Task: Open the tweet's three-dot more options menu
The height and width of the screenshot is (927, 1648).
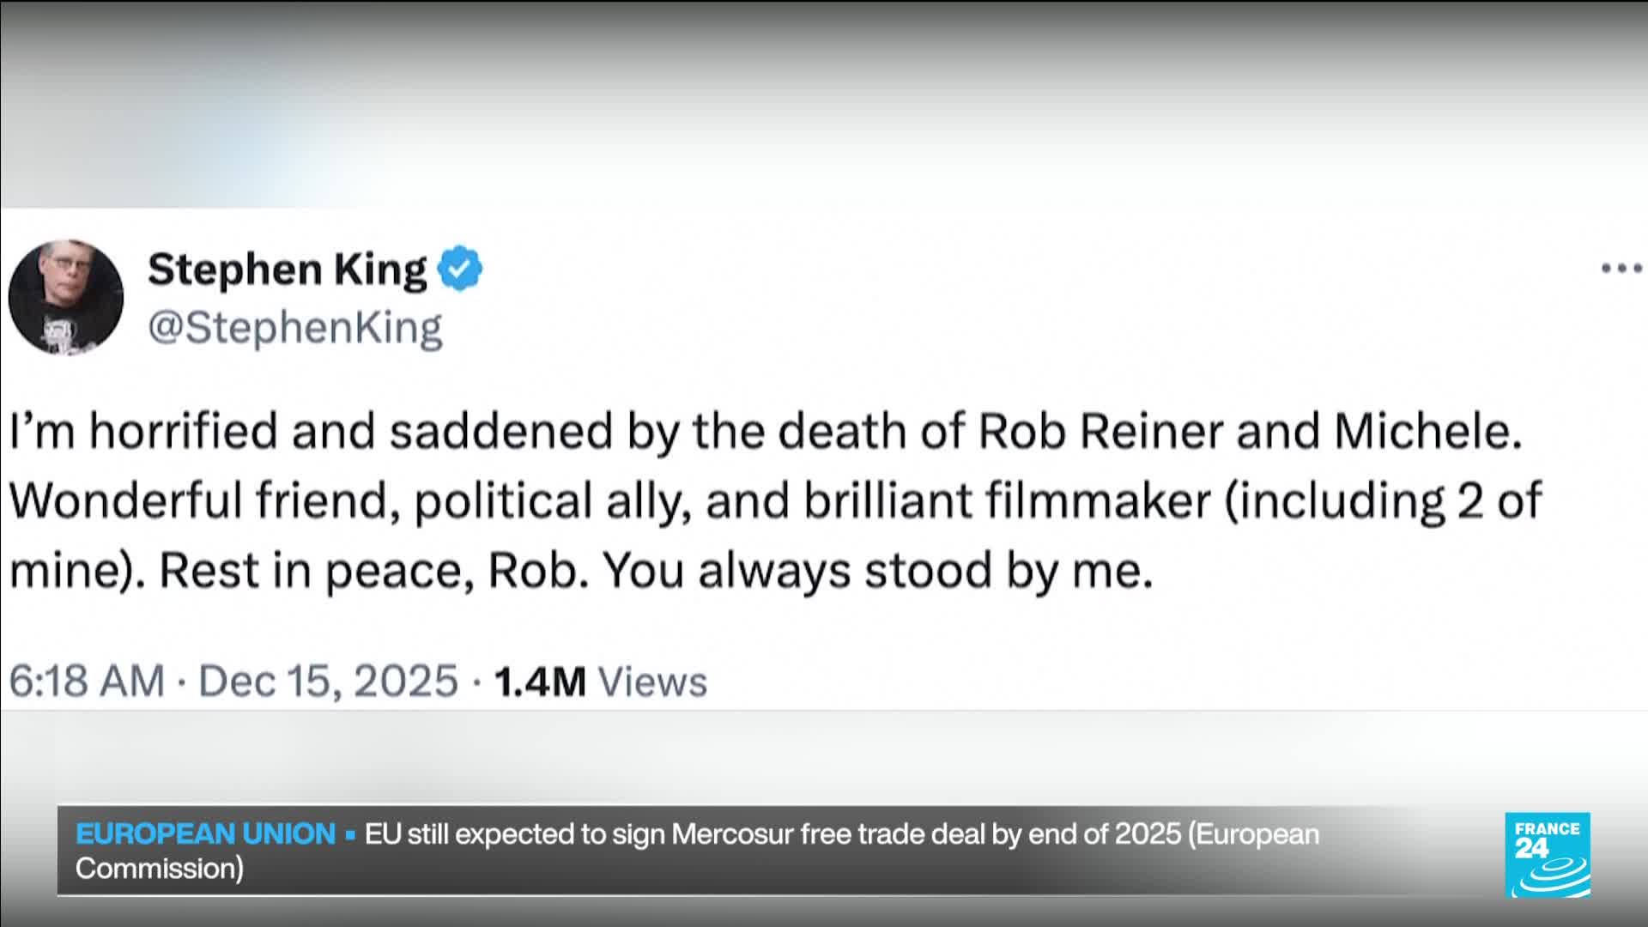Action: (1621, 269)
